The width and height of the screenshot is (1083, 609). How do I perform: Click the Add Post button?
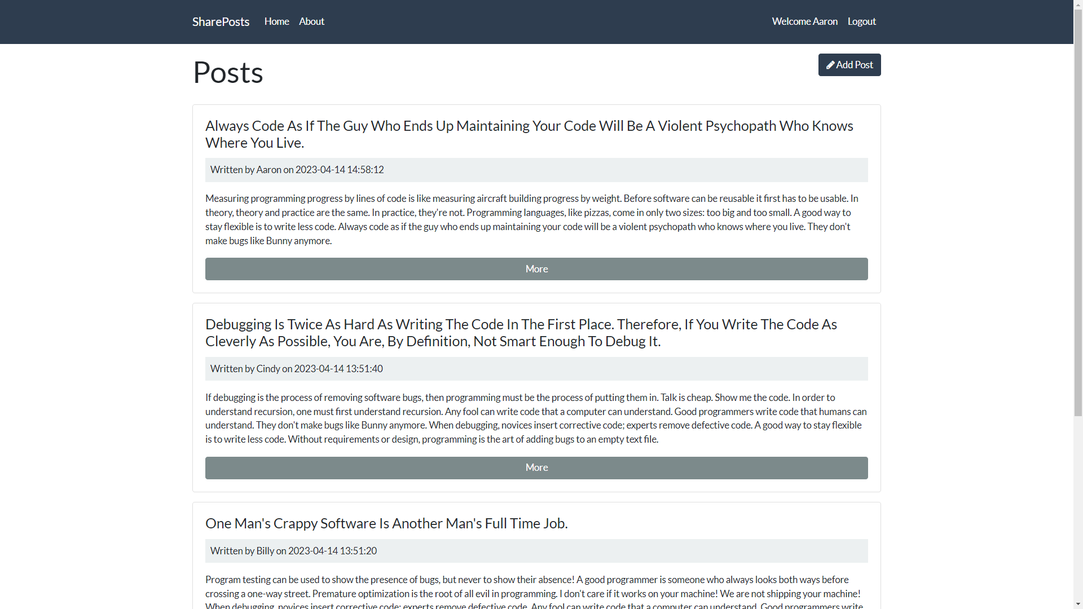pos(849,65)
